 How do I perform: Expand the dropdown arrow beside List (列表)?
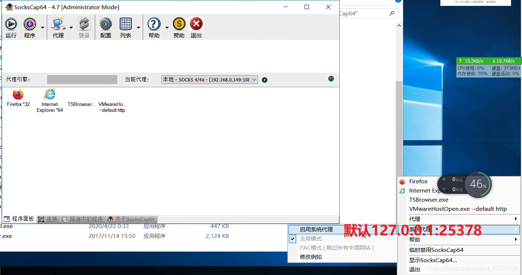click(138, 28)
